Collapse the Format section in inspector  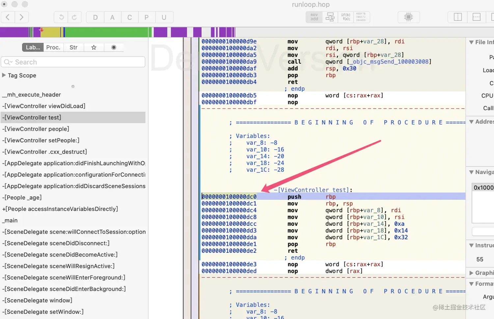tap(471, 284)
